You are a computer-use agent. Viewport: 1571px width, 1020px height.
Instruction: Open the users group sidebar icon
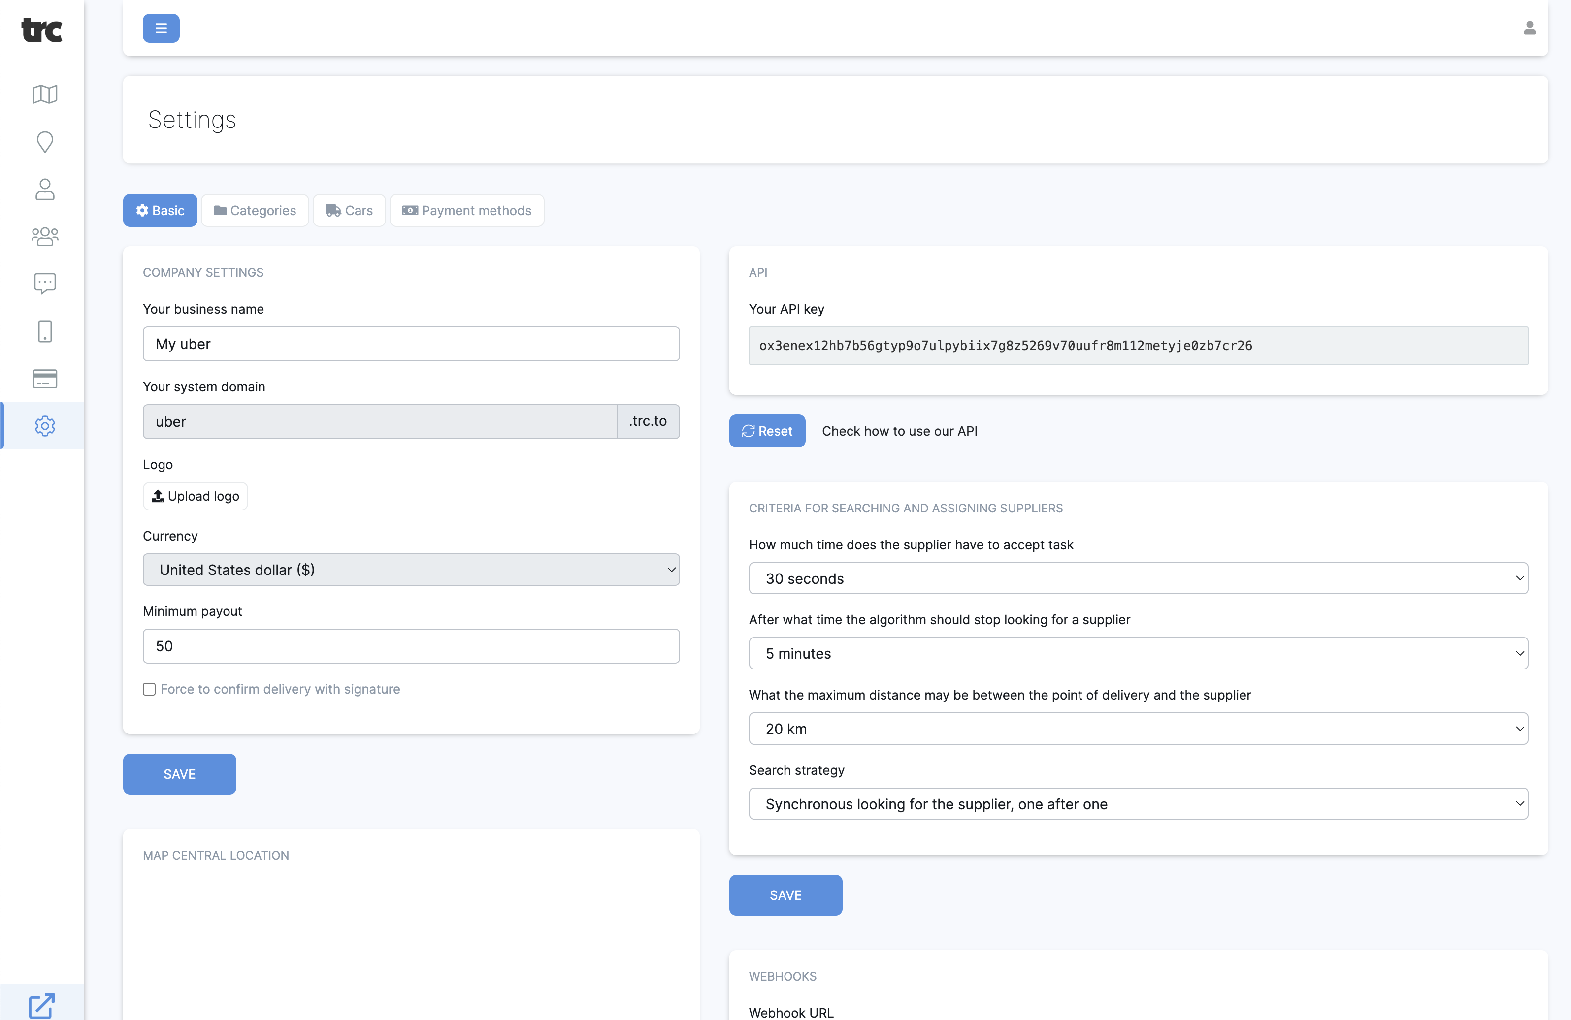45,236
